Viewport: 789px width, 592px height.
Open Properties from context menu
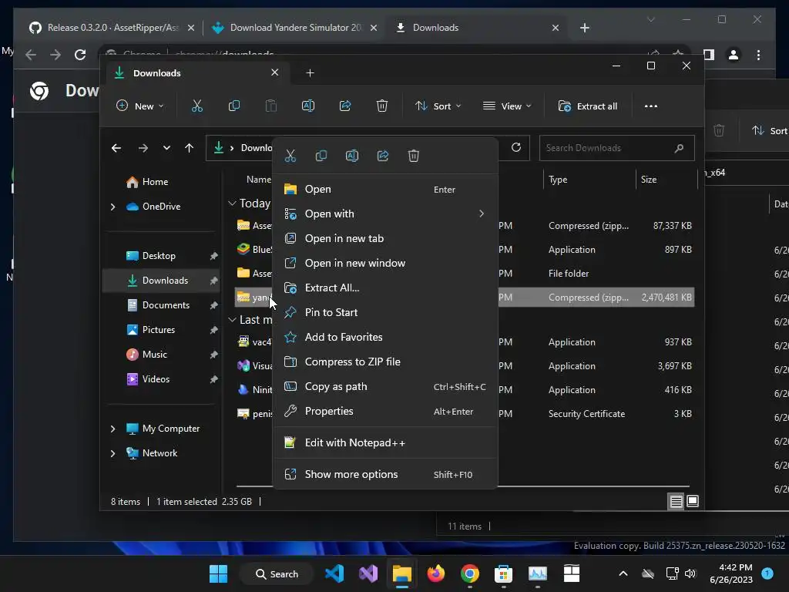coord(385,412)
